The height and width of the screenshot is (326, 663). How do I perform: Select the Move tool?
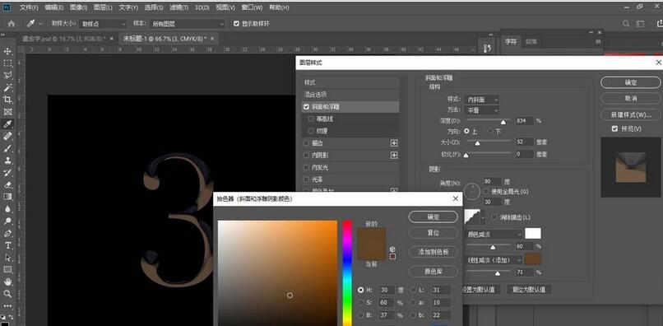(7, 52)
